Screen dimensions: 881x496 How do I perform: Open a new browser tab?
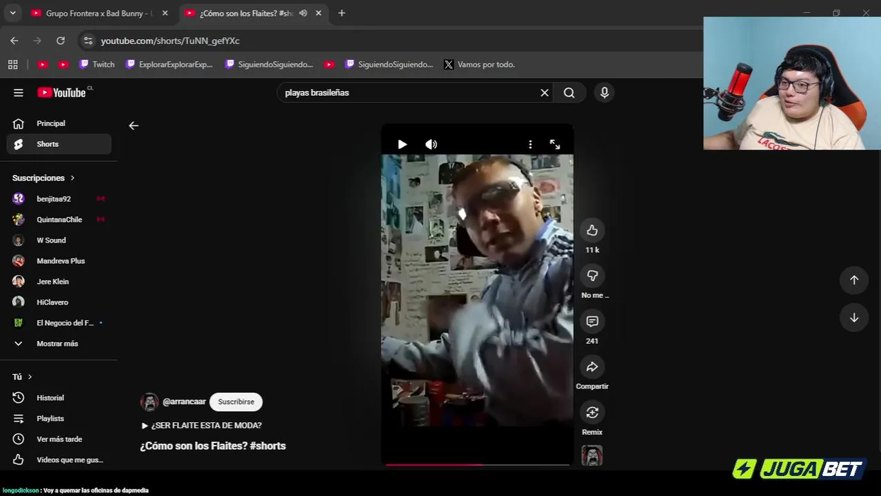(x=342, y=13)
